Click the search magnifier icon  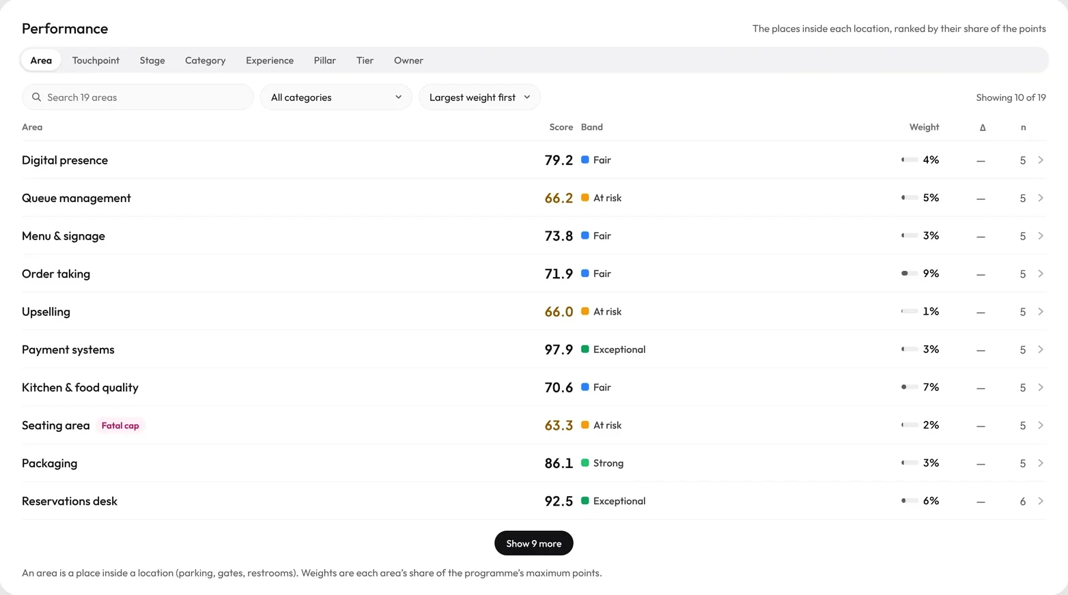pos(37,98)
